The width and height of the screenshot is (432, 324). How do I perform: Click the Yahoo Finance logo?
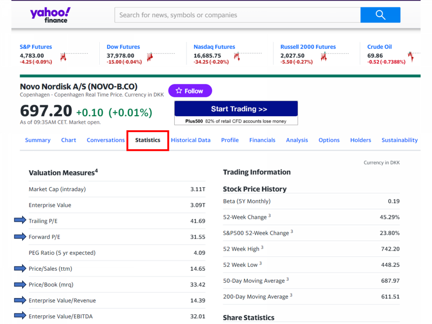click(50, 14)
